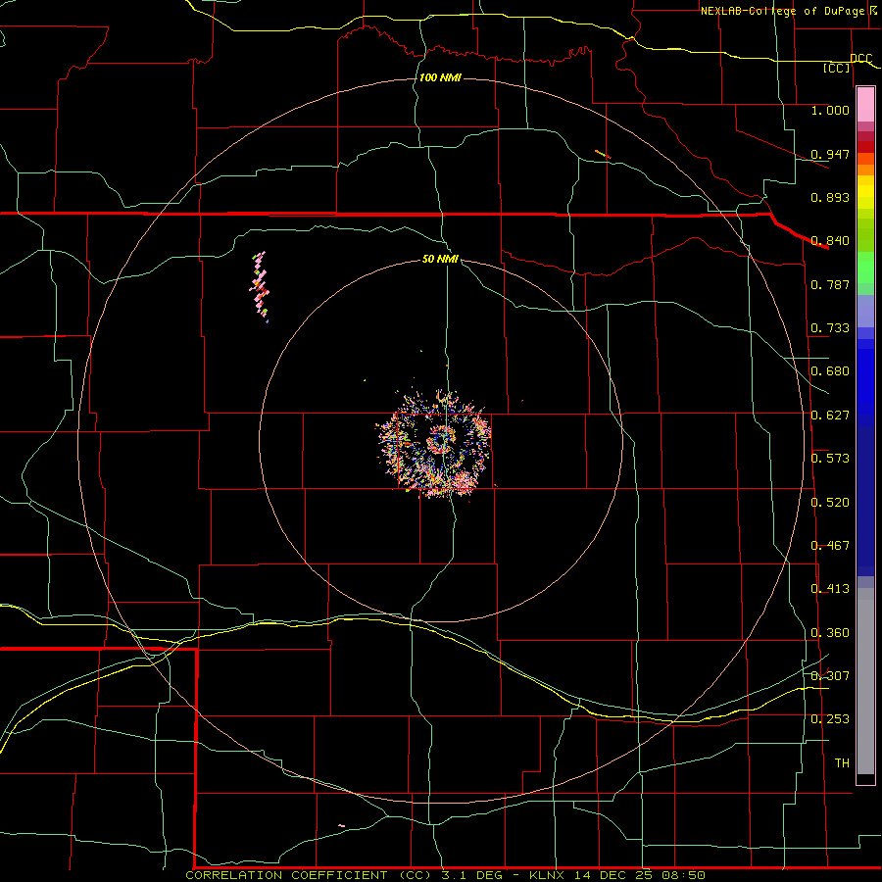Click the 0.573 scale value
Viewport: 882px width, 882px height.
830,459
